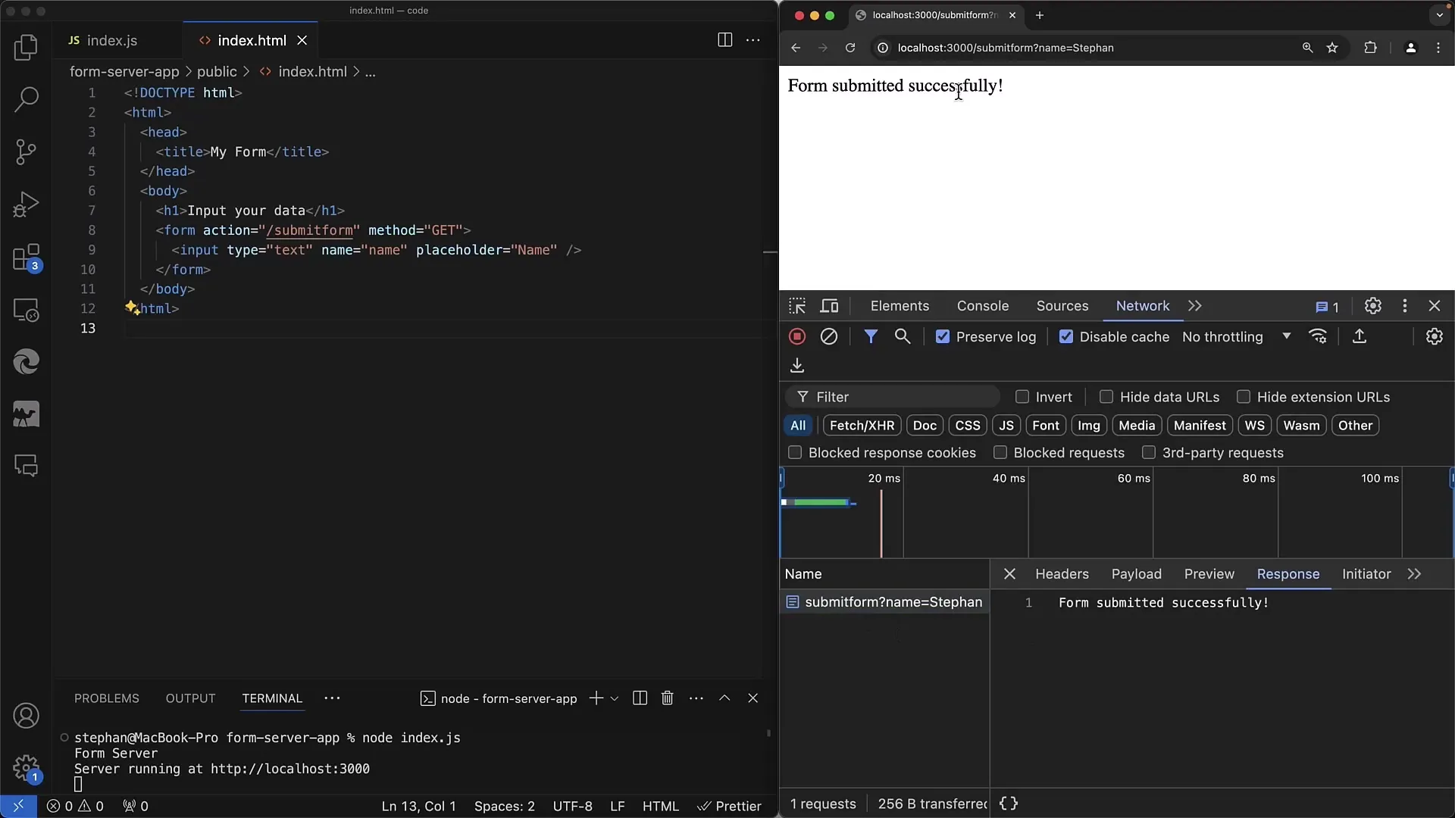Image resolution: width=1455 pixels, height=818 pixels.
Task: Click the Elements tab in DevTools
Action: tap(898, 306)
